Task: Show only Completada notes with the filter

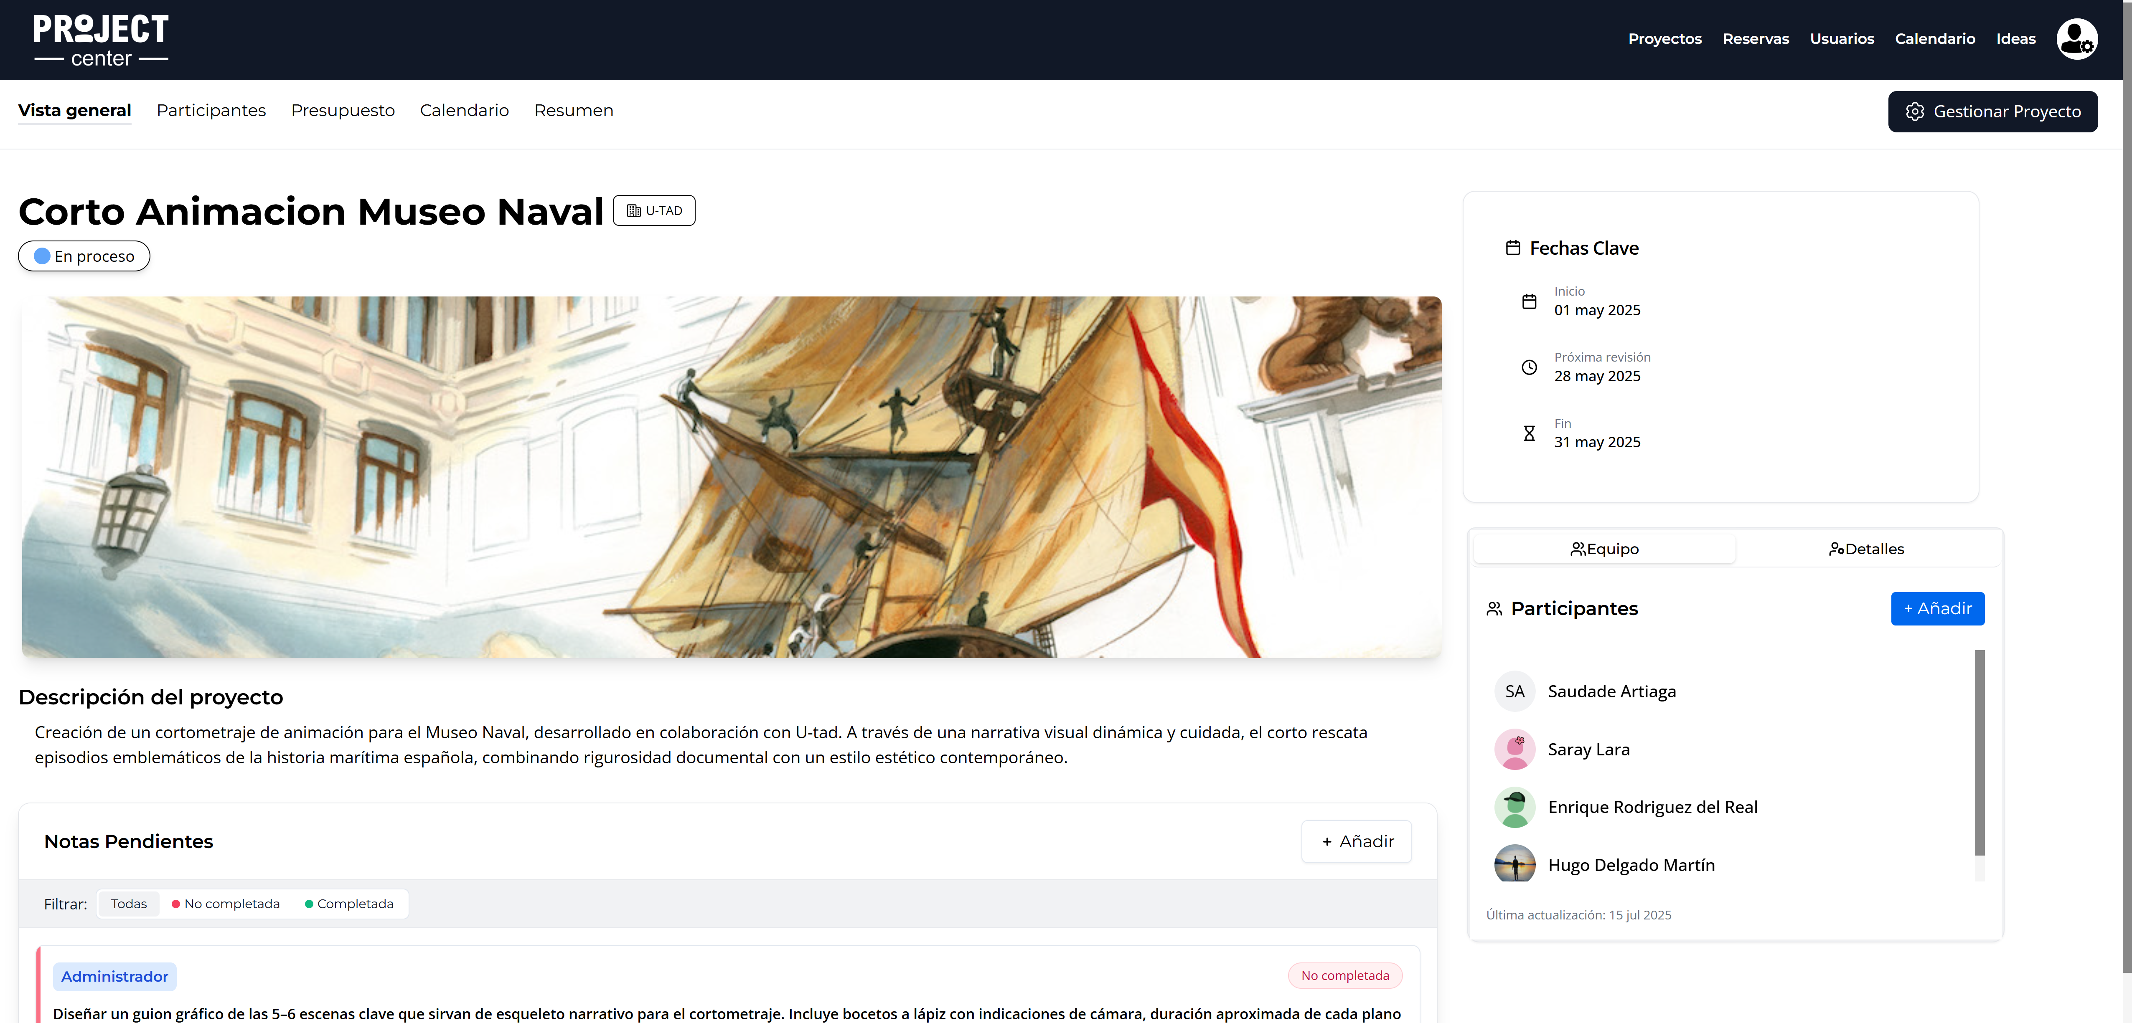Action: point(349,904)
